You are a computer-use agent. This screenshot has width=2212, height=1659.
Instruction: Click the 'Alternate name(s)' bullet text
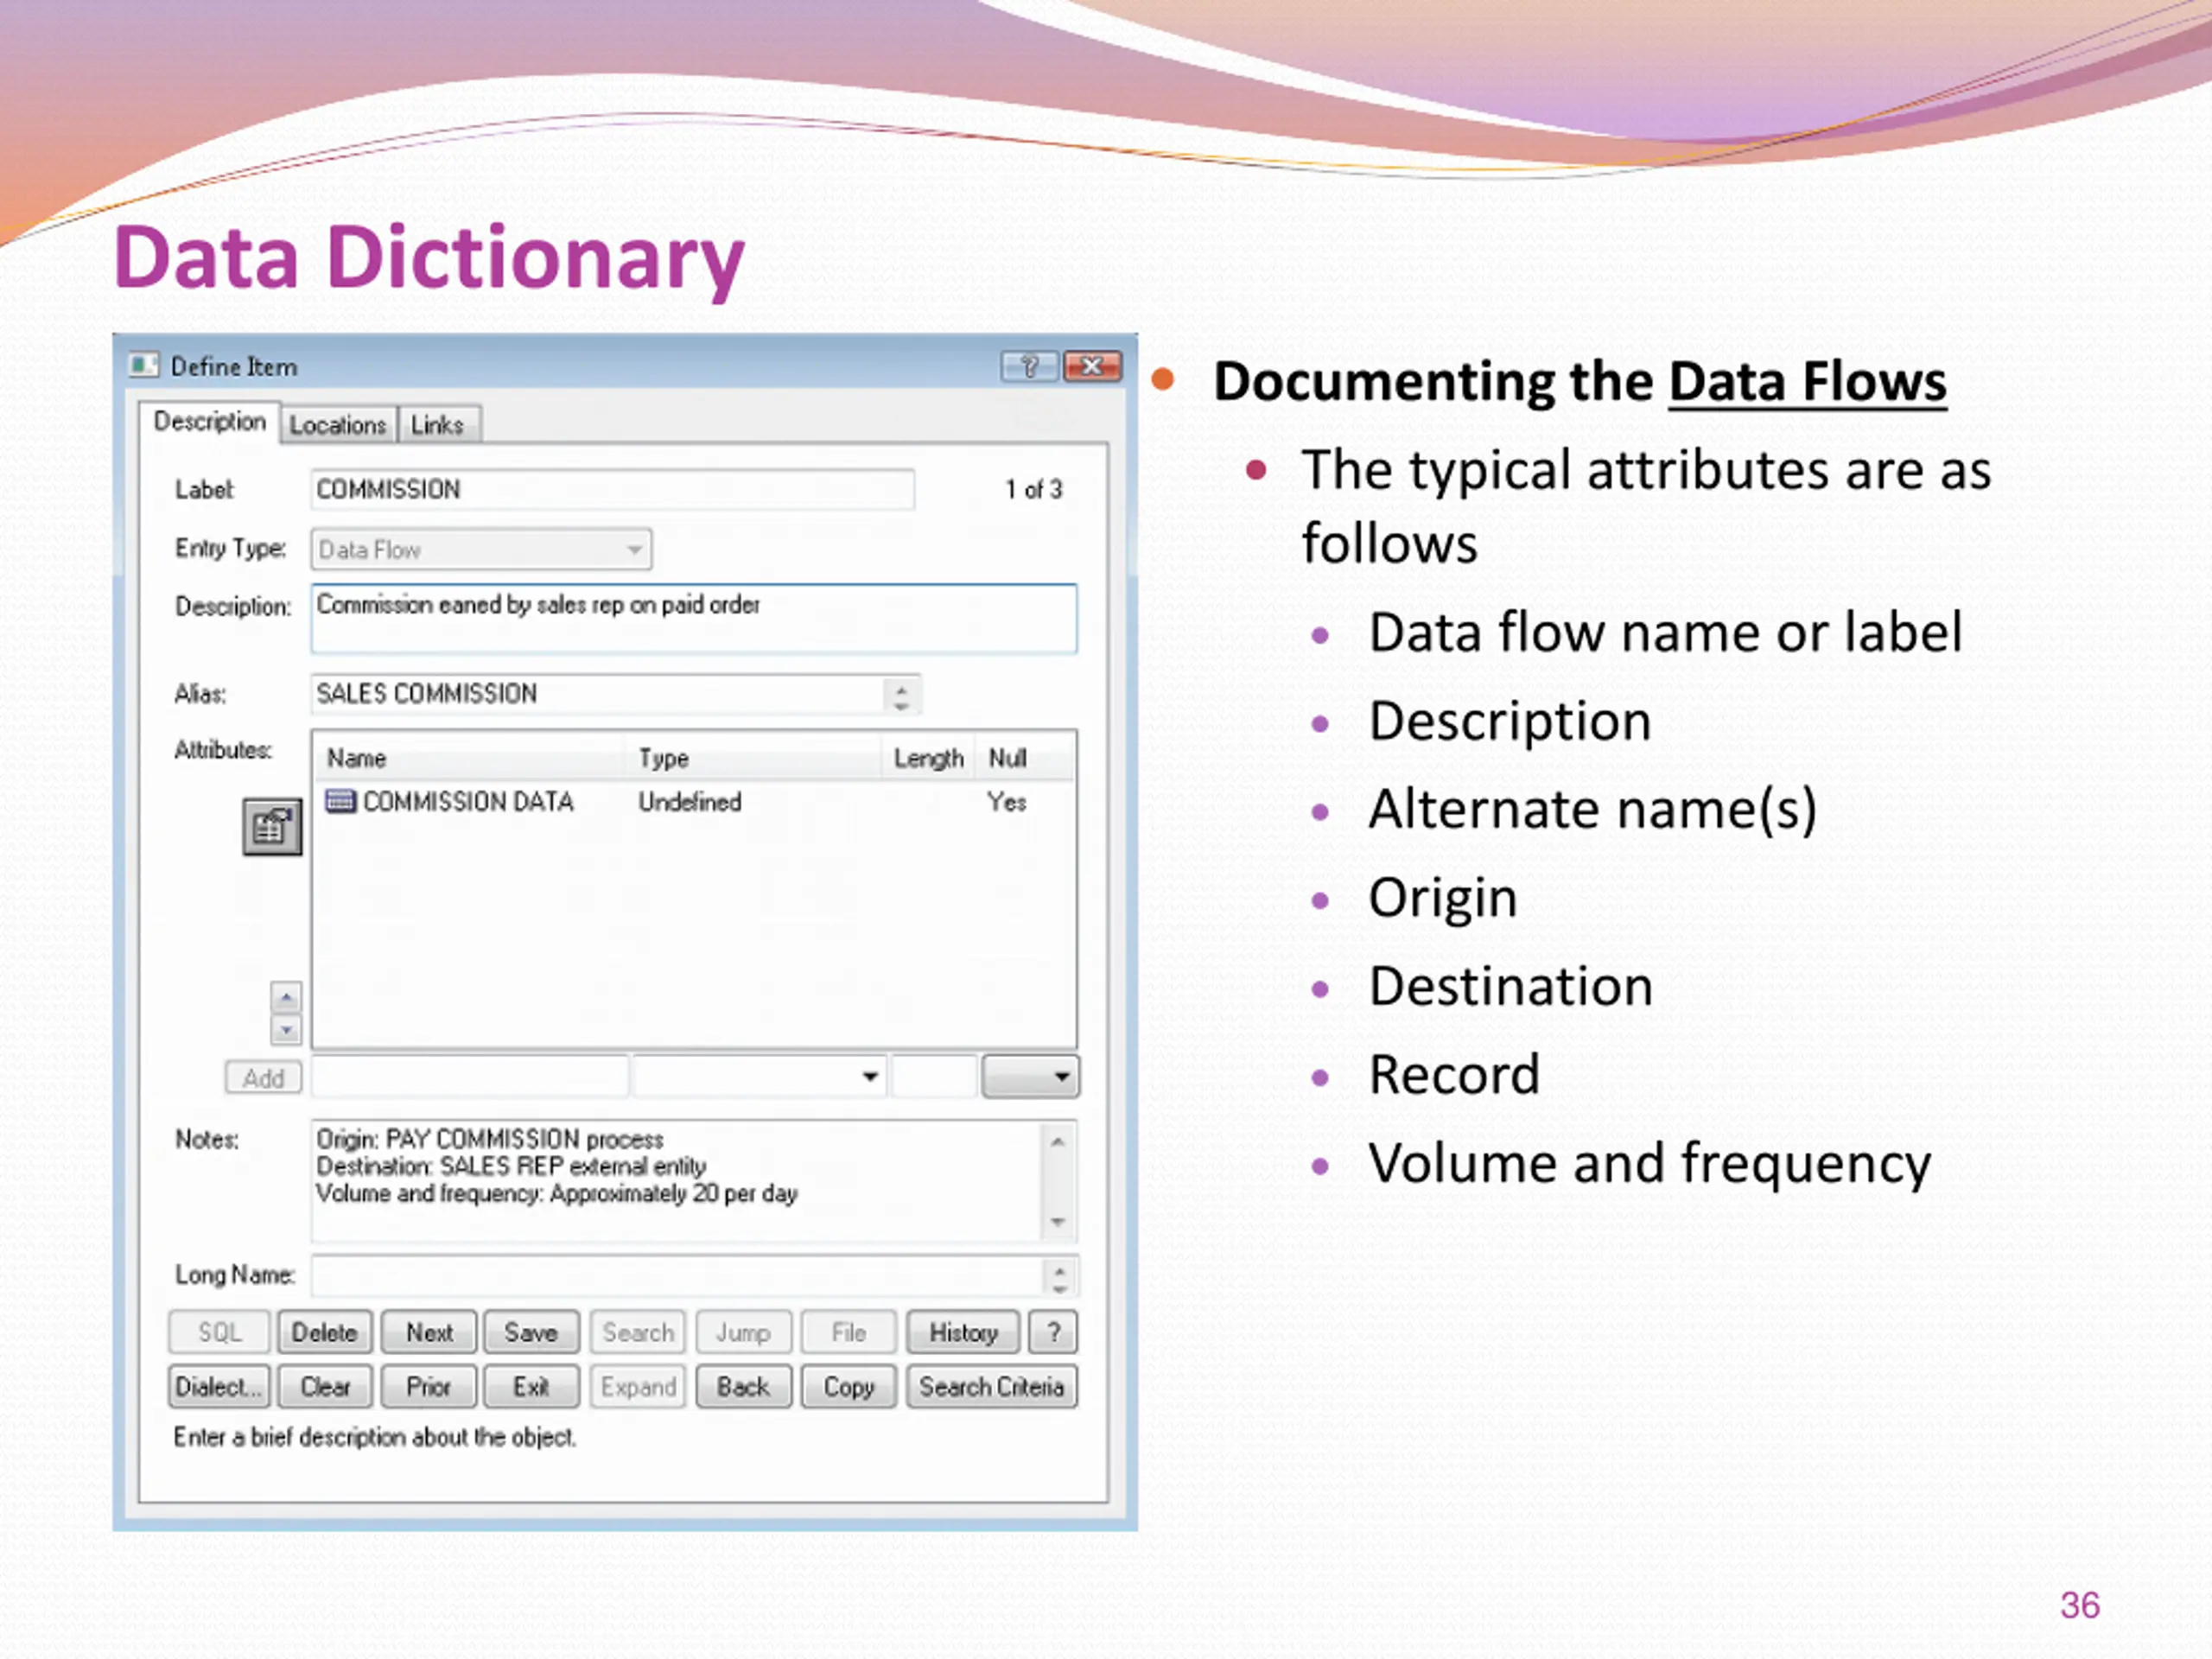pos(1593,809)
